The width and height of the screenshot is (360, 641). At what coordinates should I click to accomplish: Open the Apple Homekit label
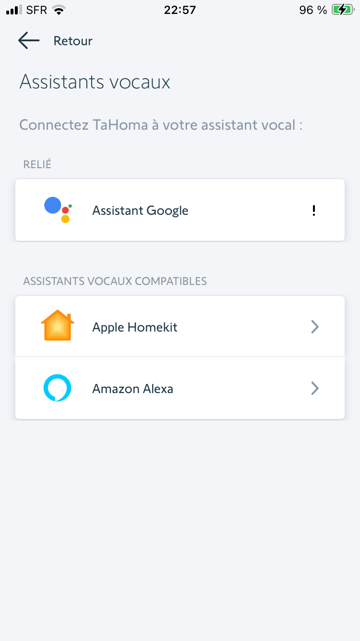tap(135, 327)
